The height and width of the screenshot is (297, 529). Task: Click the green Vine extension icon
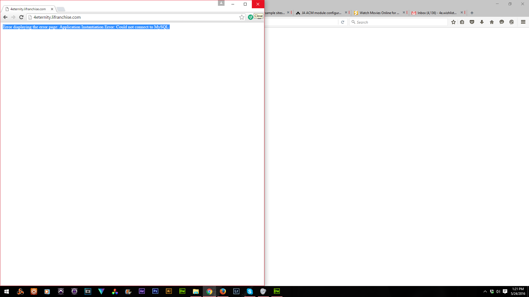[x=250, y=17]
